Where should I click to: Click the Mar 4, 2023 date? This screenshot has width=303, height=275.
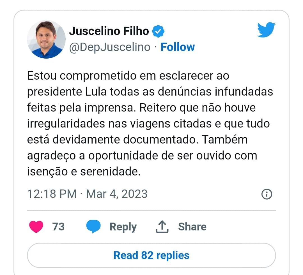point(117,194)
